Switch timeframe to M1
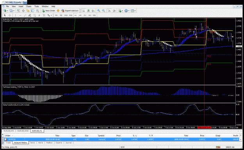Screen dimensions: 244x150 pos(56,15)
